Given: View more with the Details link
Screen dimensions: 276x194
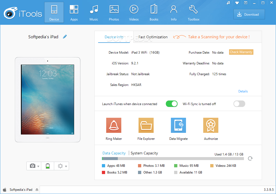Looking at the screenshot, I should point(243,91).
